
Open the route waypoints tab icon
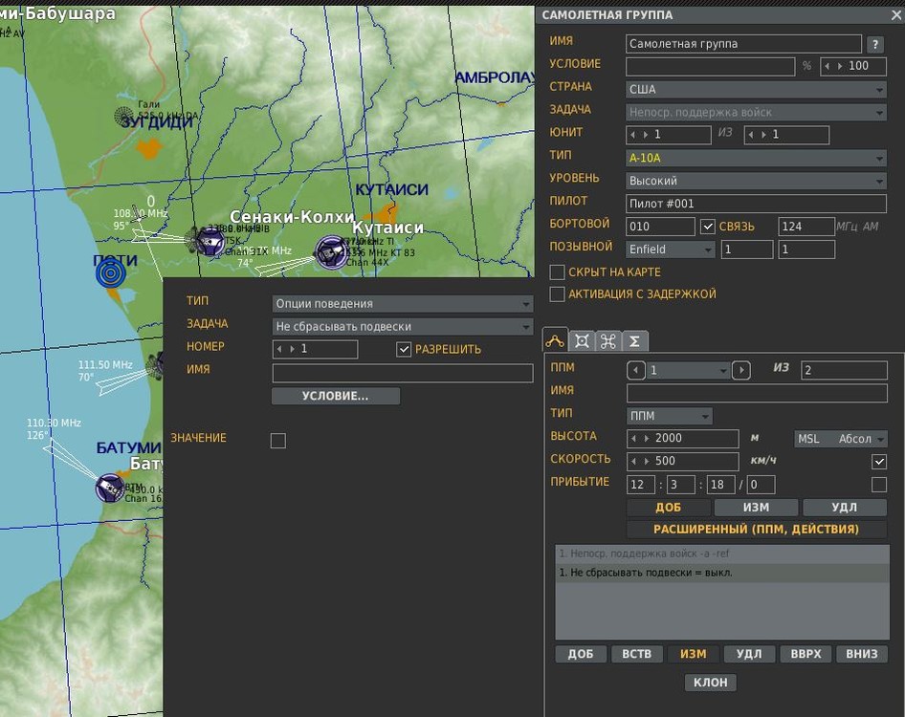click(x=555, y=340)
